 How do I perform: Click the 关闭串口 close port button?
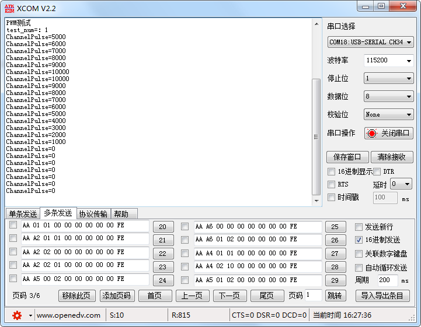point(389,133)
